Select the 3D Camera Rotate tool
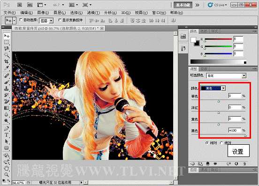This screenshot has height=186, width=259. pyautogui.click(x=7, y=162)
